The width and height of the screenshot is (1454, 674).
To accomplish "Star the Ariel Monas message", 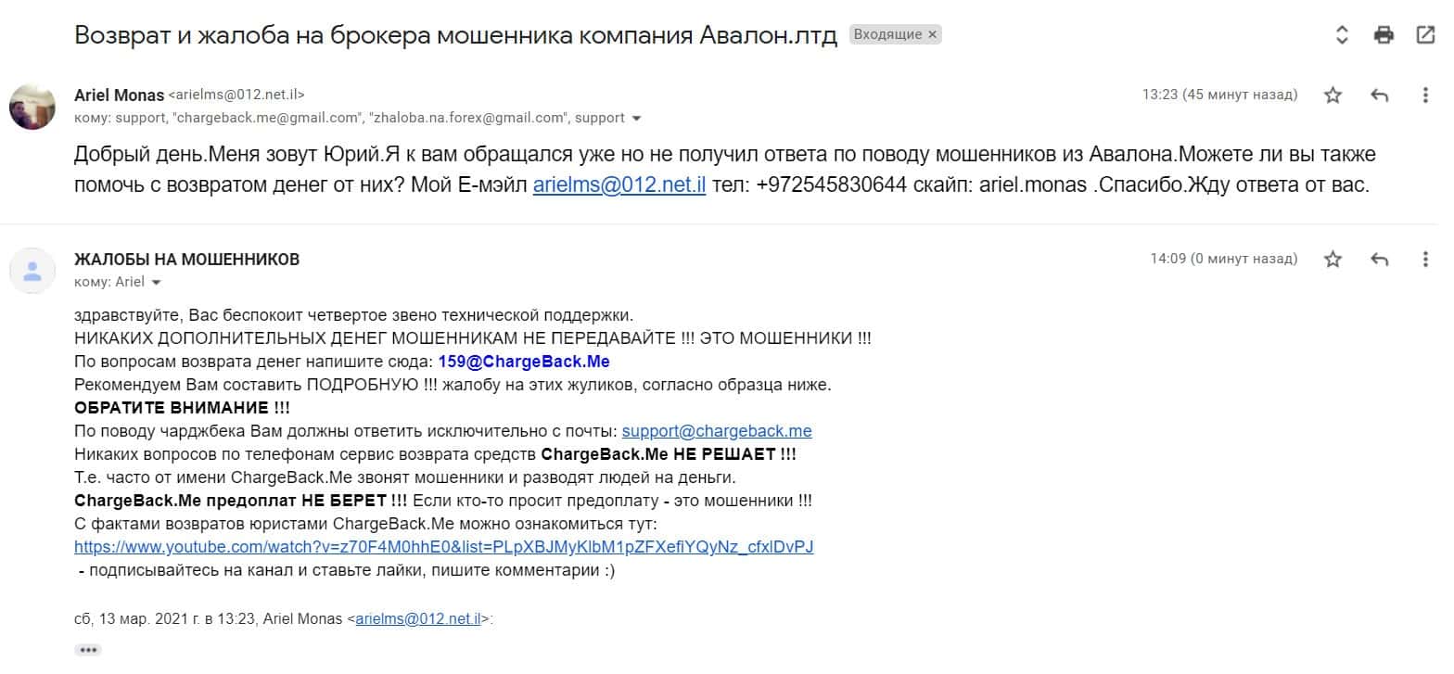I will (1333, 95).
